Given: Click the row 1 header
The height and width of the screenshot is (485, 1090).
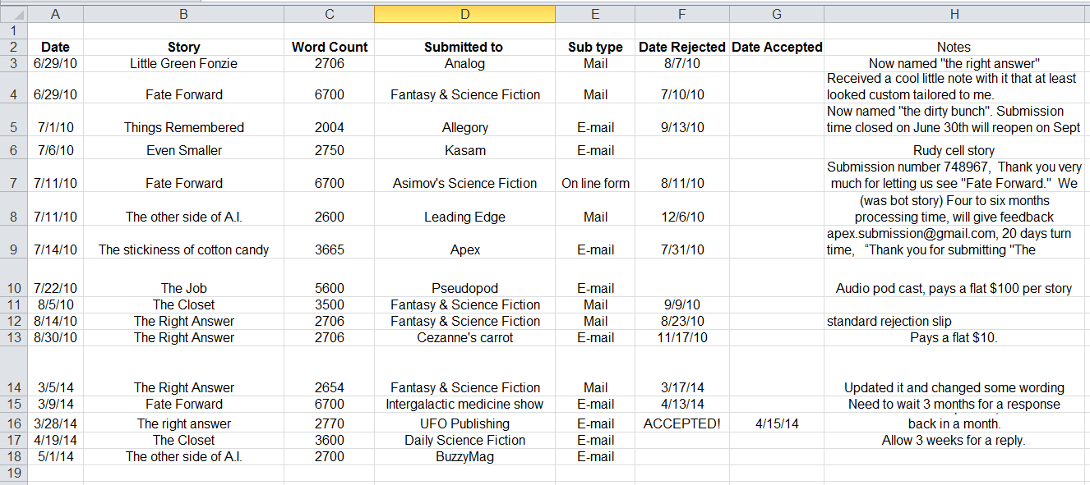Looking at the screenshot, I should [x=13, y=30].
